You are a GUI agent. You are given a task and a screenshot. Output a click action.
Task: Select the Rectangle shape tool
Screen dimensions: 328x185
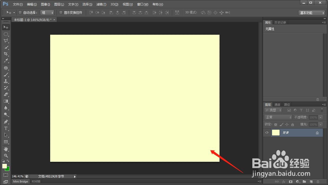pos(6,142)
